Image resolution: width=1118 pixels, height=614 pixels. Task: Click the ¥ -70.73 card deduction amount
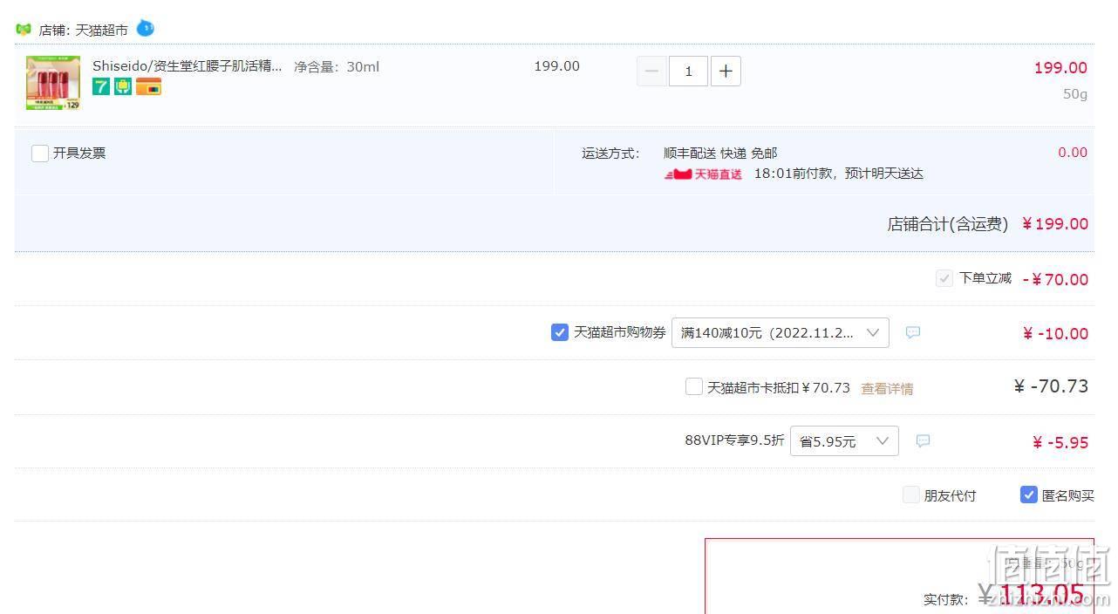[1051, 386]
